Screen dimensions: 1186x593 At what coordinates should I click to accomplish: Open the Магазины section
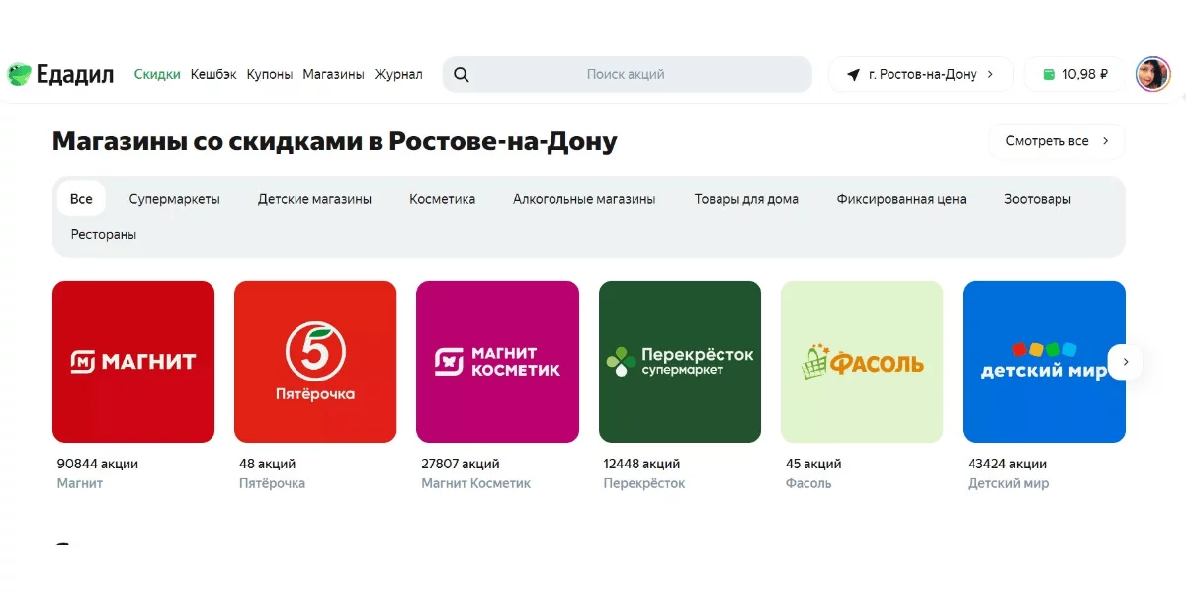333,74
